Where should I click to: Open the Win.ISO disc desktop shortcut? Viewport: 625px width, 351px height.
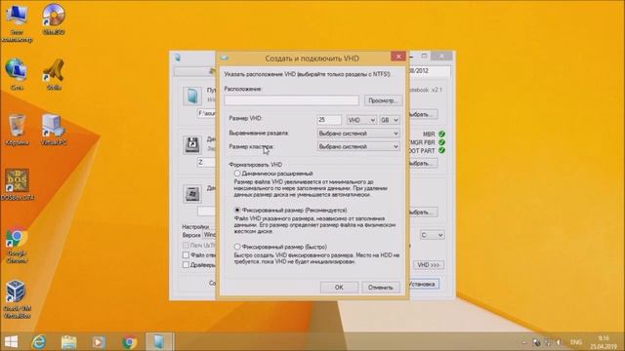[x=54, y=19]
